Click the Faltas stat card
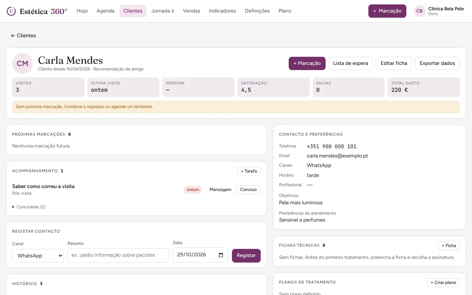Image resolution: width=472 pixels, height=295 pixels. 348,87
